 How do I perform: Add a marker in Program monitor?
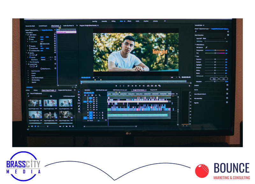pos(116,86)
